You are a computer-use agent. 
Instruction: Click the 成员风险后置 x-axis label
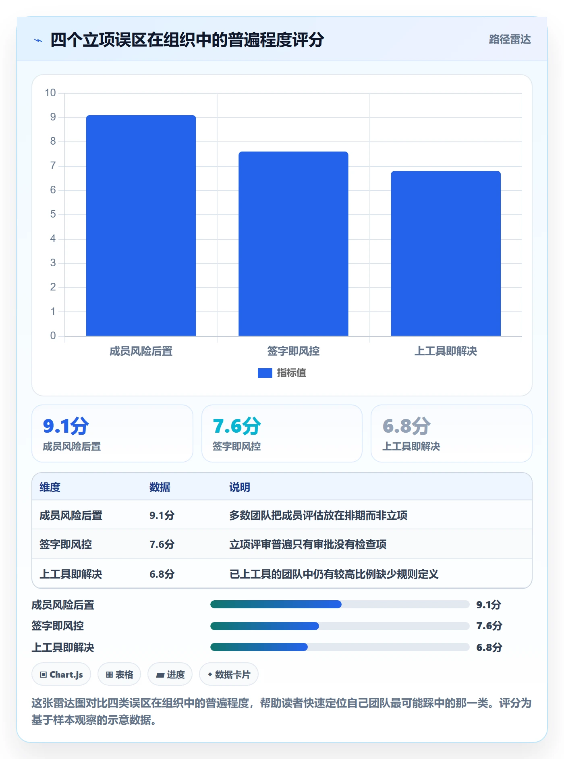(141, 351)
